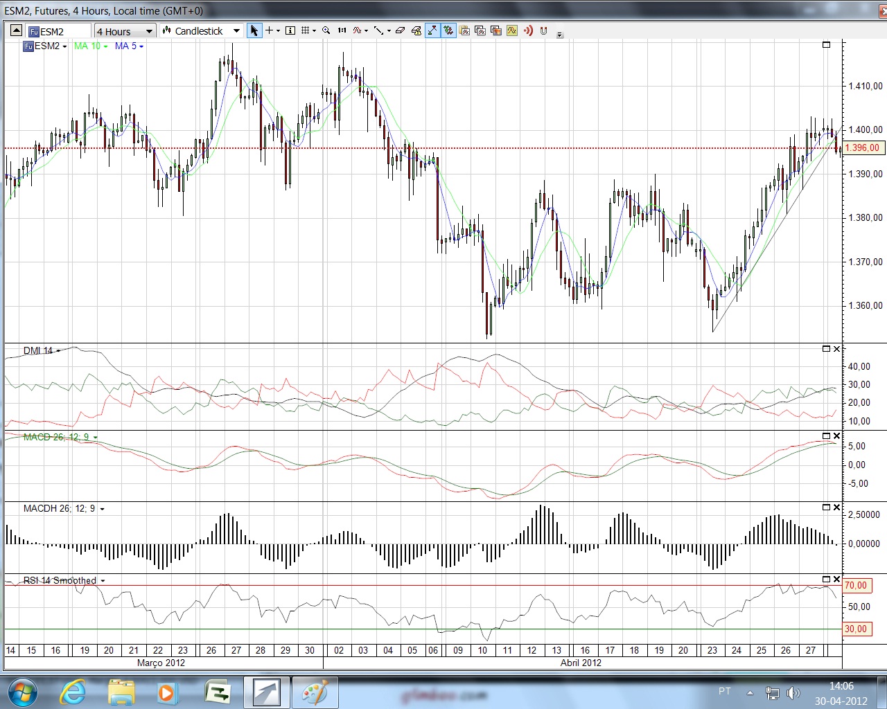Click the RSI 70,00 level label
Viewport: 887px width, 709px height.
point(856,585)
